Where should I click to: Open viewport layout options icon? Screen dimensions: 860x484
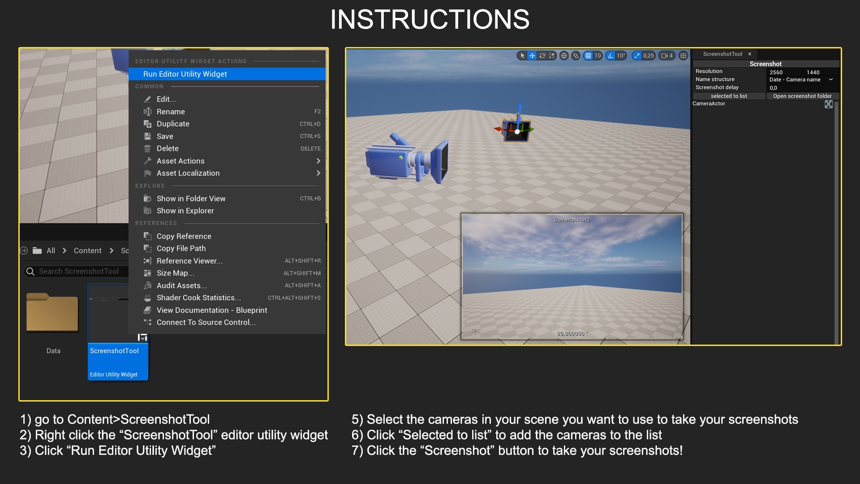point(683,56)
